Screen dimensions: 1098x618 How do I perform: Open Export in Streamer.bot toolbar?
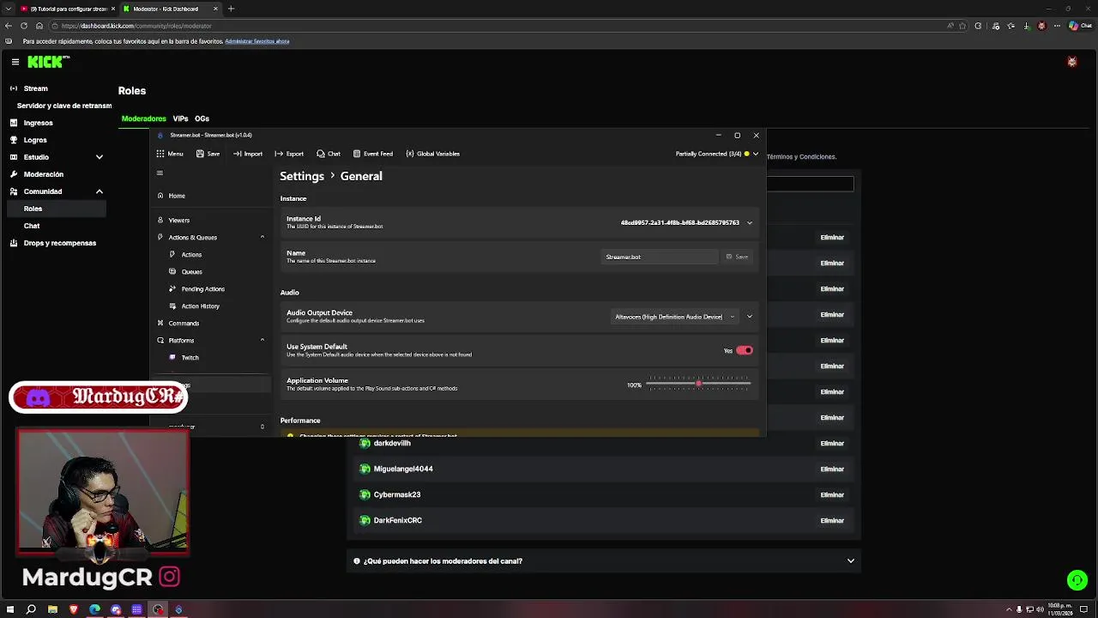[x=289, y=154]
